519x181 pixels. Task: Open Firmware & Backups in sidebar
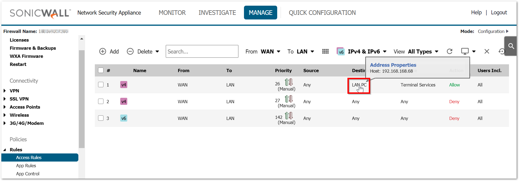pos(33,48)
